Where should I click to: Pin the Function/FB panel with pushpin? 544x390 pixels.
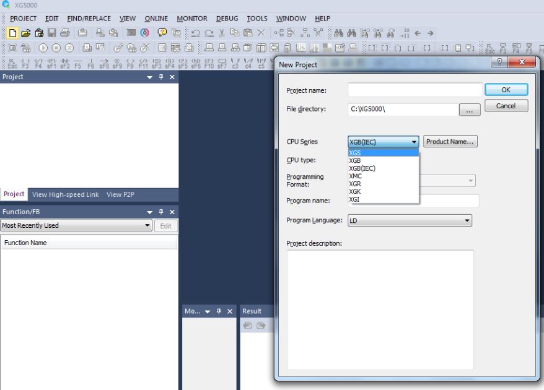(x=161, y=212)
